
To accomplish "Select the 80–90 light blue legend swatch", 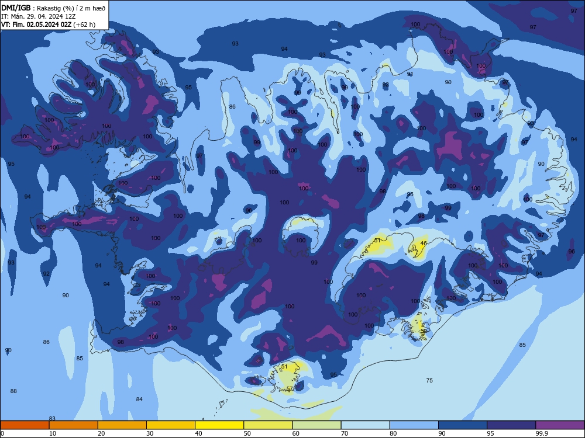I will [414, 425].
